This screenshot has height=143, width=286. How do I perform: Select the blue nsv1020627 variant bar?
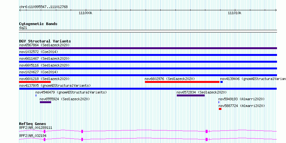pyautogui.click(x=148, y=75)
